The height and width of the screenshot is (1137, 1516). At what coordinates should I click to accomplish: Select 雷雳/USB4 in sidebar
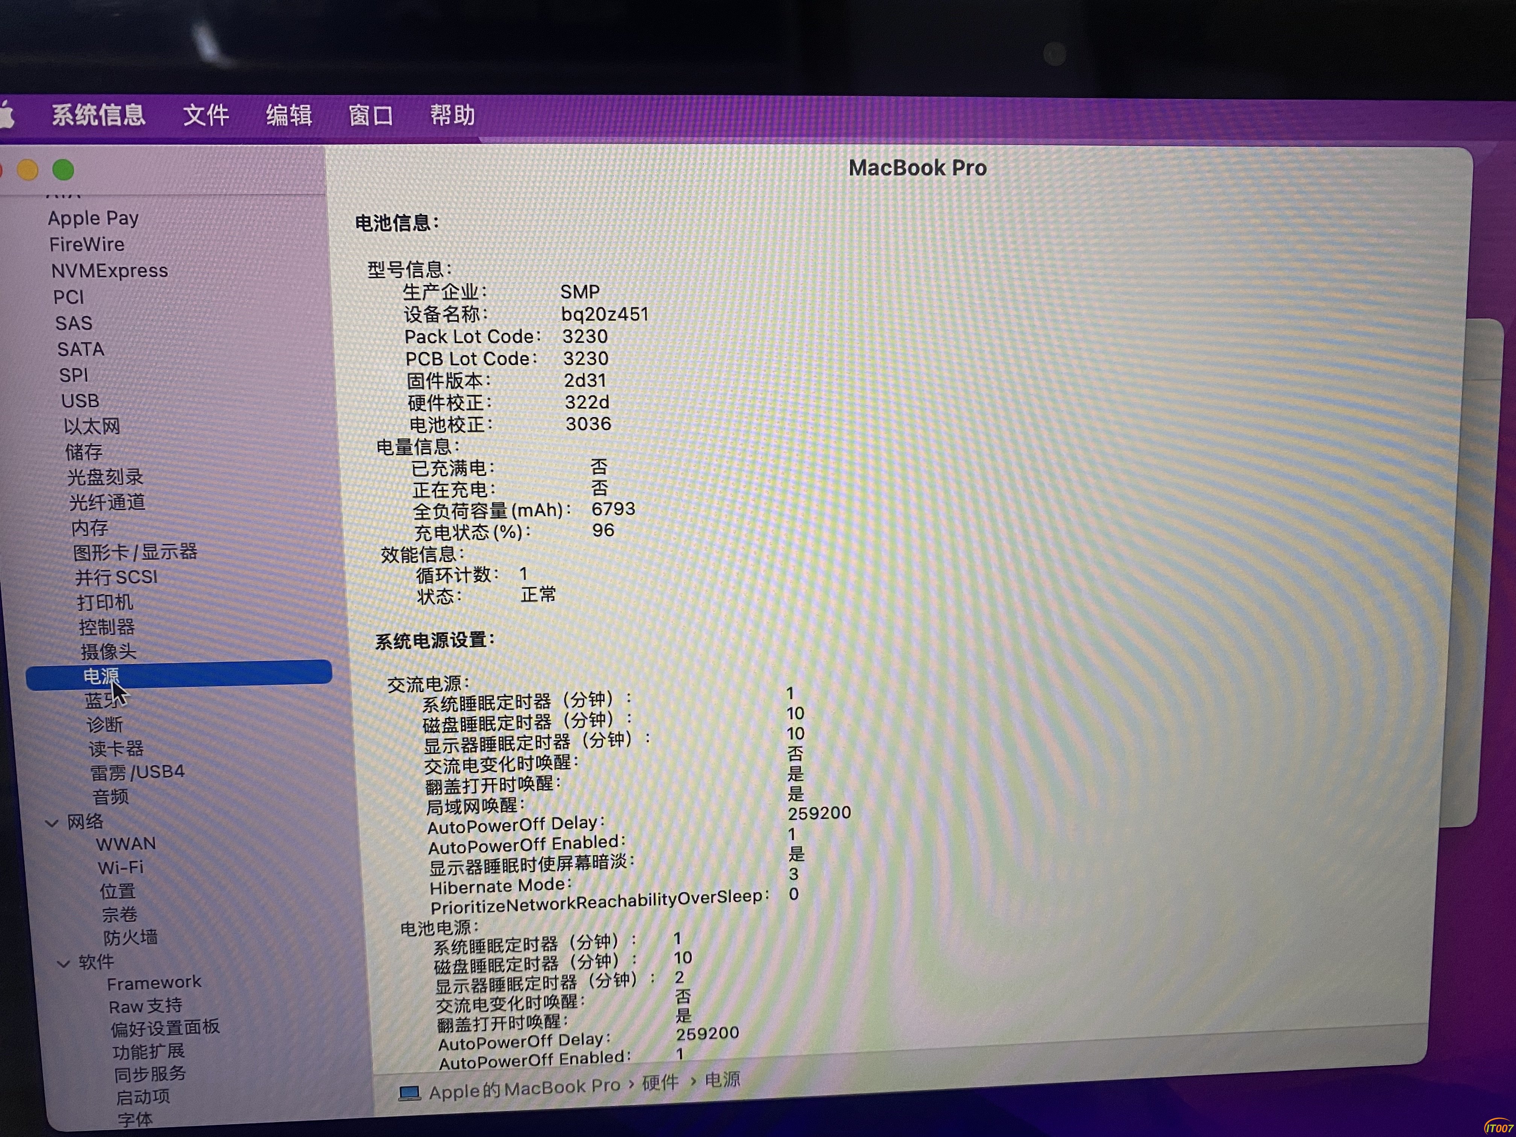(137, 772)
